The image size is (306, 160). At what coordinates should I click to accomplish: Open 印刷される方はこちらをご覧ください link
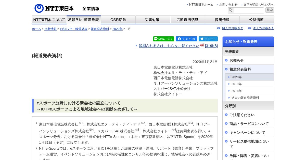169,46
